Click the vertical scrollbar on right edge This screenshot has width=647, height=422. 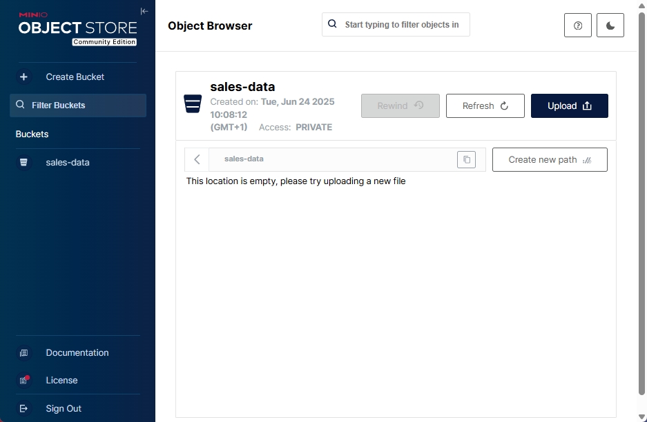pyautogui.click(x=641, y=207)
